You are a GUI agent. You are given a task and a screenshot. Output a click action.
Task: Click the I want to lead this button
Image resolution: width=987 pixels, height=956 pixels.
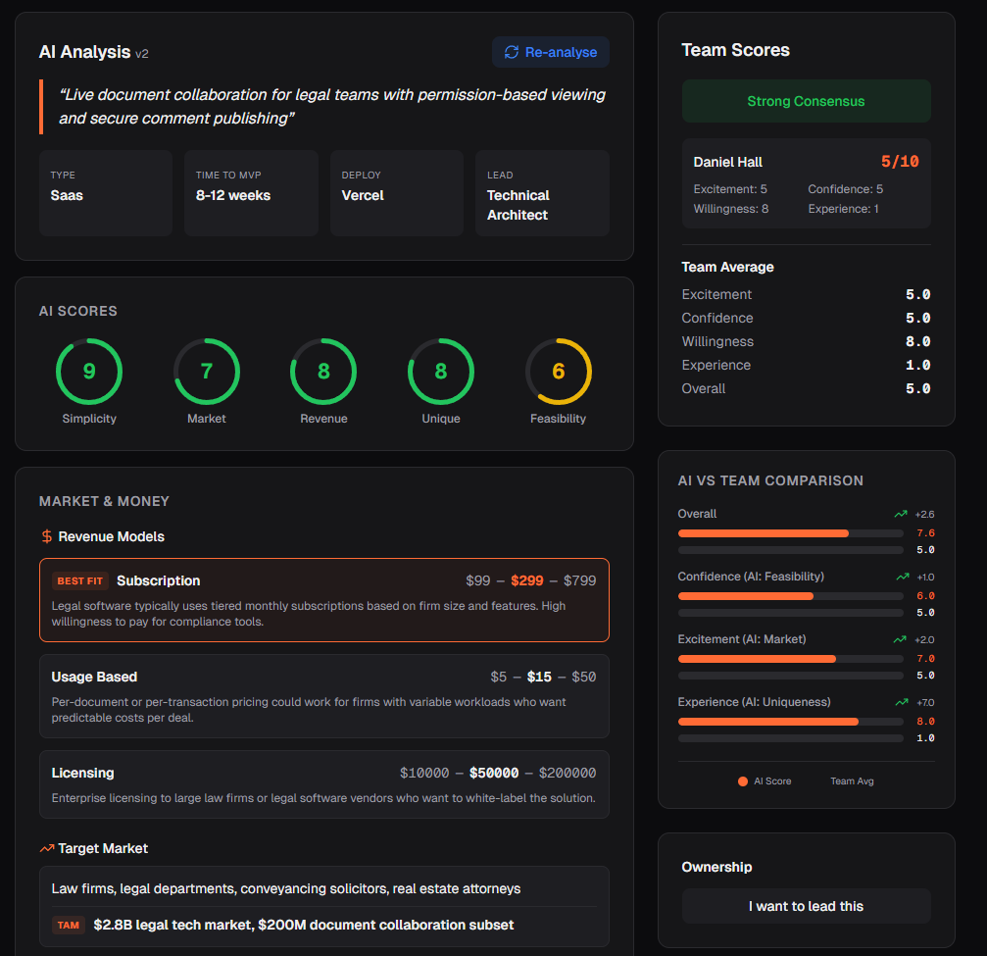coord(806,905)
